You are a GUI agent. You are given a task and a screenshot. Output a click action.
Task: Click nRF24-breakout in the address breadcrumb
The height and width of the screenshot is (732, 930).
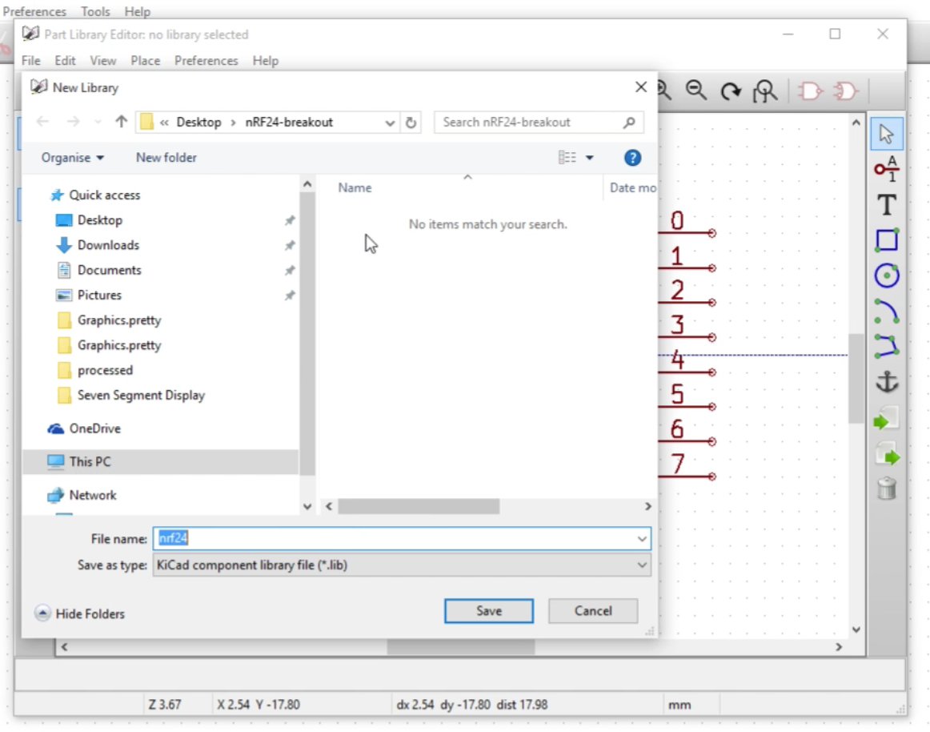(x=289, y=123)
